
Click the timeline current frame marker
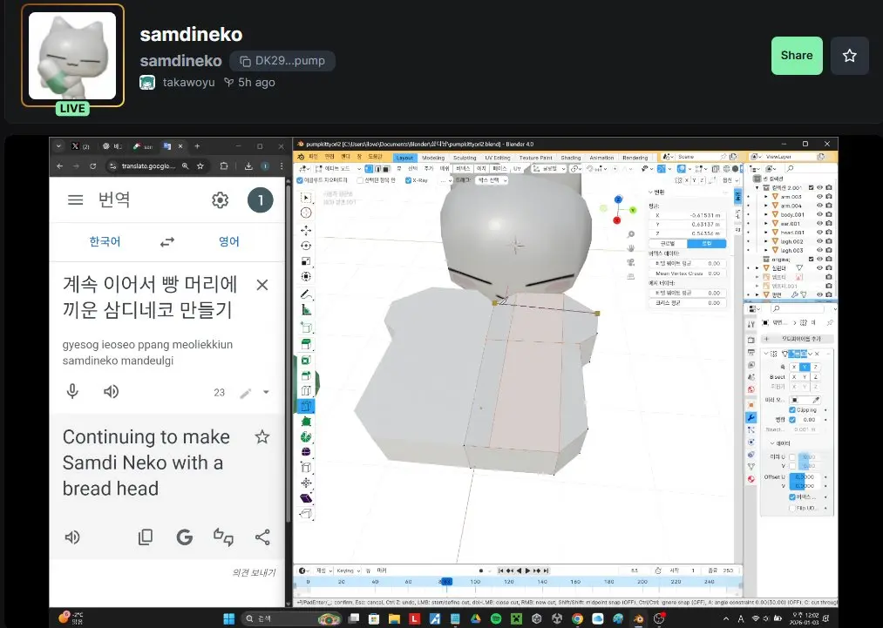point(446,581)
